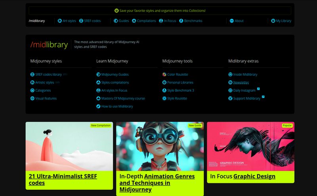Click external link arrow beside Daily Instagram
This screenshot has width=317, height=196.
coord(258,89)
